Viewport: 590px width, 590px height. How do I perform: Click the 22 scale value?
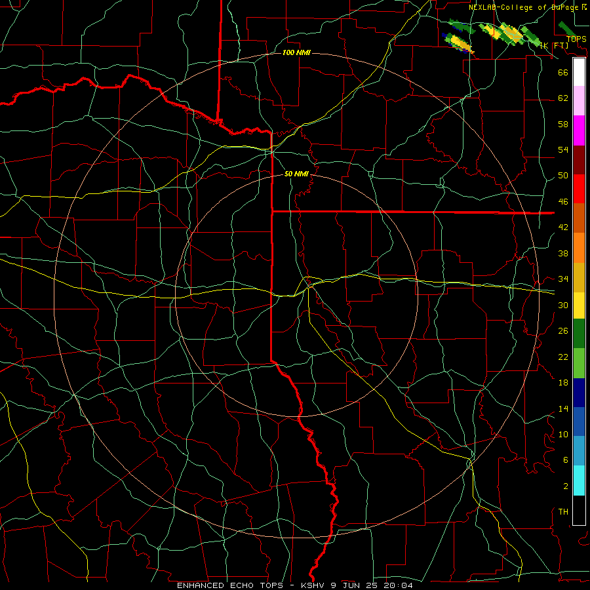pos(563,357)
